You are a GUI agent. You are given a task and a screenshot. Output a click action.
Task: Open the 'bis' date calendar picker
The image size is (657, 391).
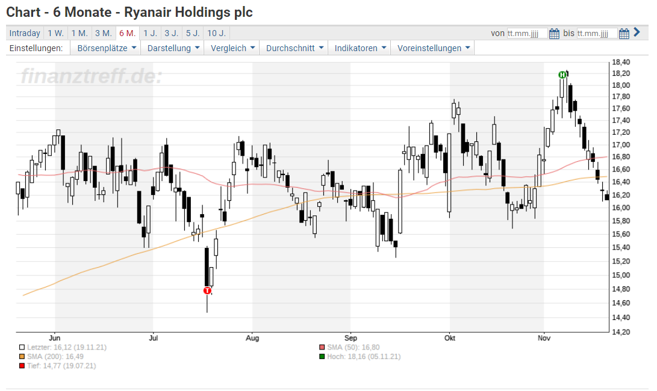[x=624, y=34]
